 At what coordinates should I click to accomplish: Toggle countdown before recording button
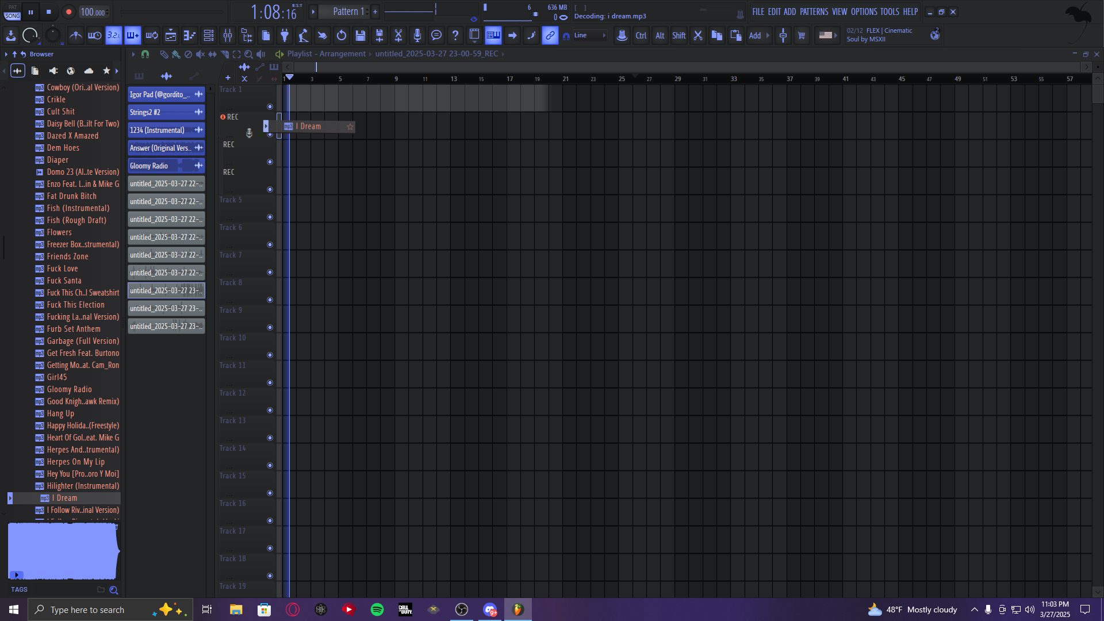(114, 36)
